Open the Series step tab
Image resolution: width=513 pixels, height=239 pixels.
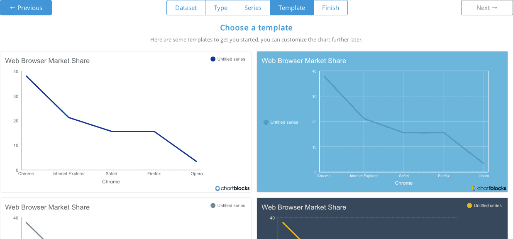point(253,8)
